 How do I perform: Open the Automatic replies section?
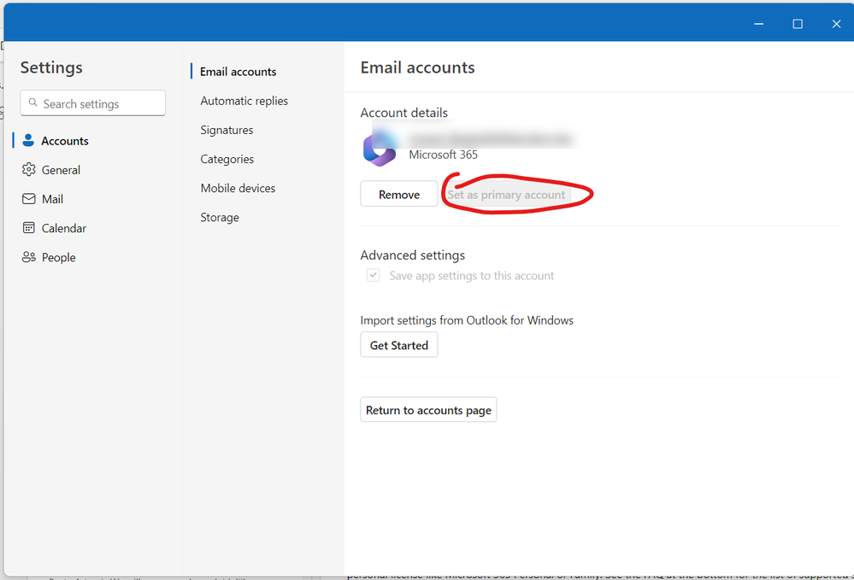click(x=244, y=101)
